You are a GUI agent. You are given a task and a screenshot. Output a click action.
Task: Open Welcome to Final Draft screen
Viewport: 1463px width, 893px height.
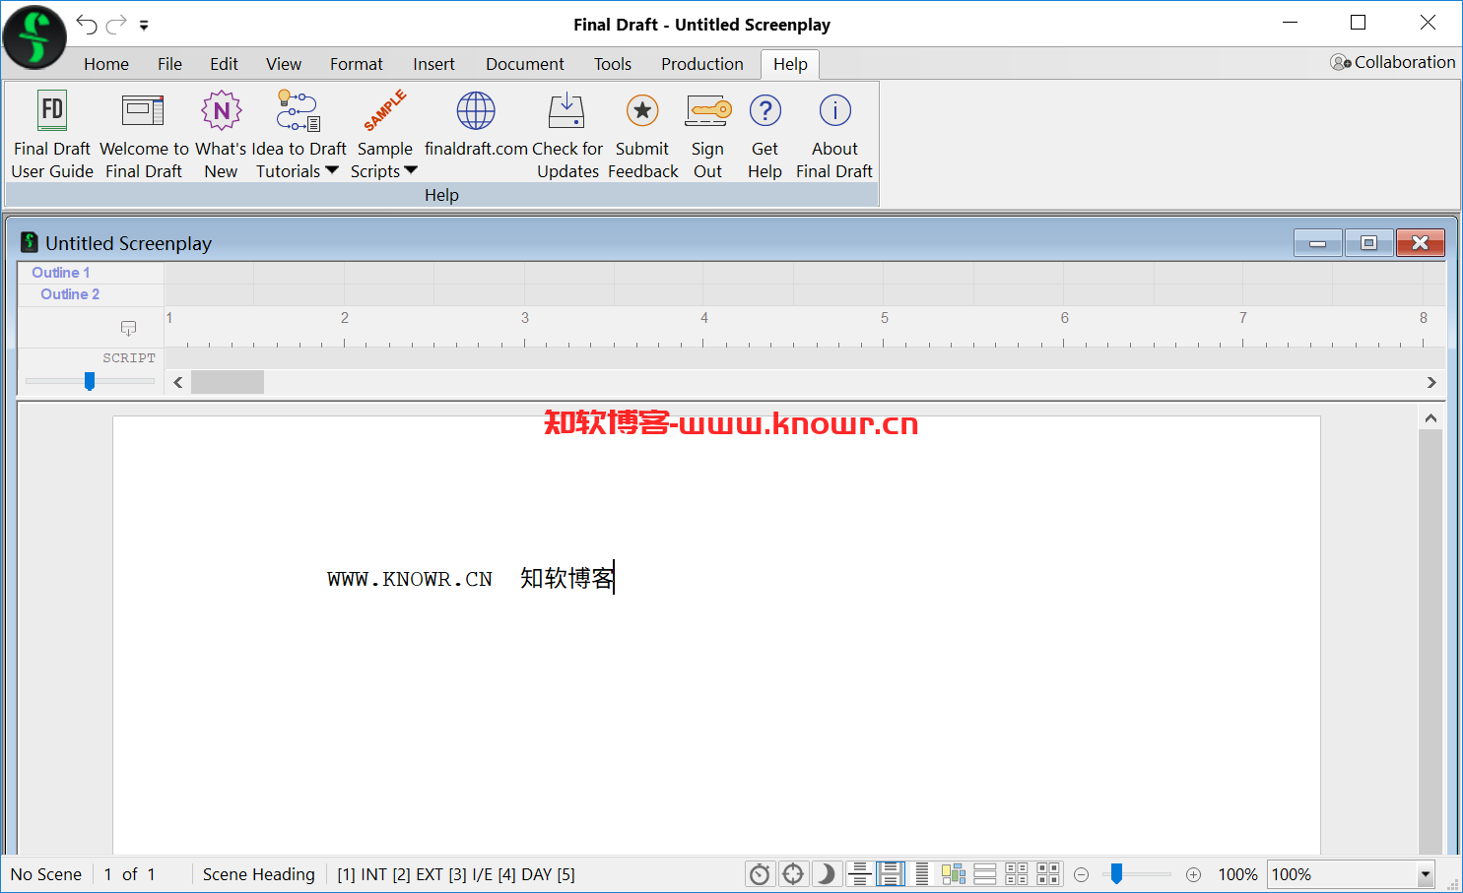(x=144, y=135)
